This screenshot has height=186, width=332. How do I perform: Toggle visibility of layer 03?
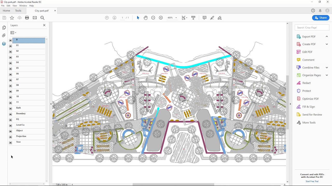pyautogui.click(x=10, y=57)
